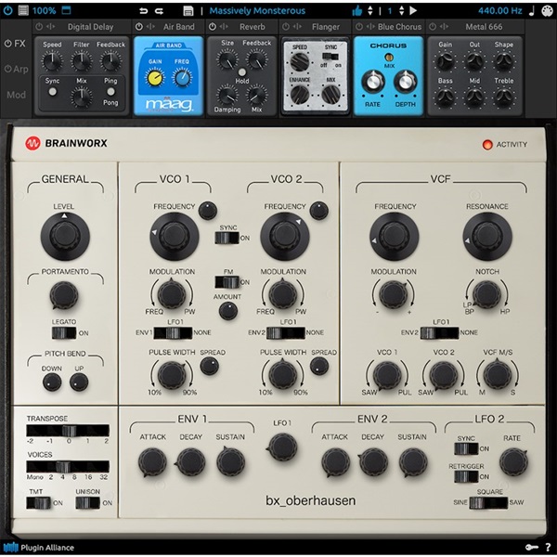This screenshot has height=557, width=557.
Task: Click the VOICES slider
Action: point(68,466)
